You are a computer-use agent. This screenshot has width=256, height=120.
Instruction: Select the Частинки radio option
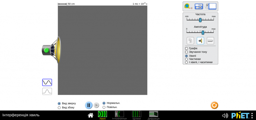pyautogui.click(x=186, y=59)
